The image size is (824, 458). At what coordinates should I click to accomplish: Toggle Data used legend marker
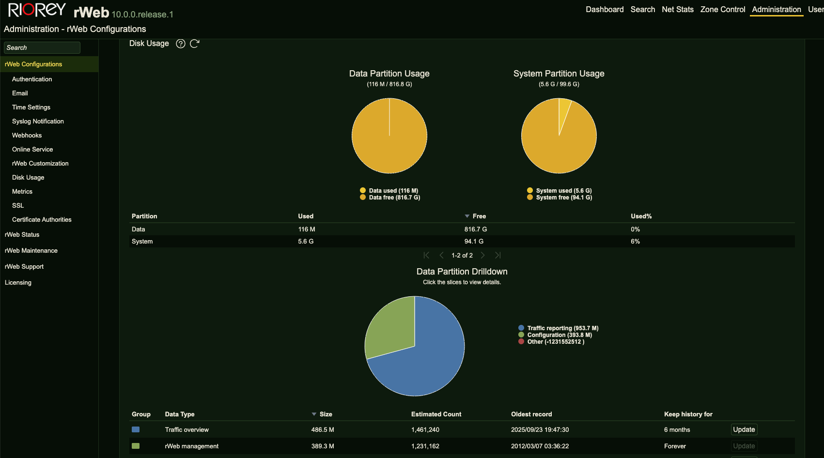(363, 190)
